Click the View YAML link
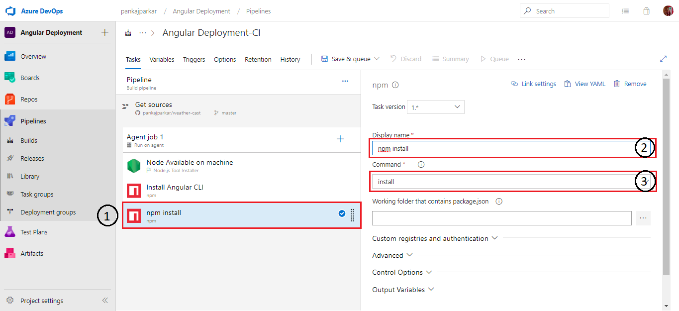Image resolution: width=679 pixels, height=311 pixels. (x=584, y=84)
